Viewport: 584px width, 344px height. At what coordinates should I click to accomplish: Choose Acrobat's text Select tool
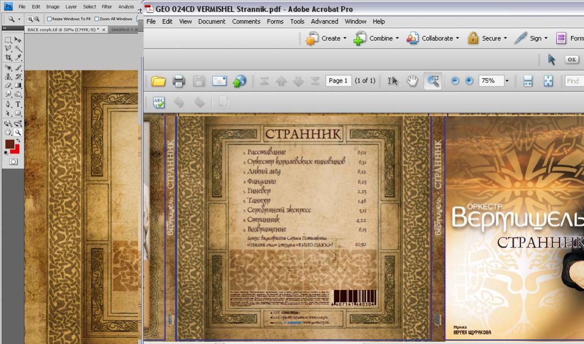pos(392,81)
